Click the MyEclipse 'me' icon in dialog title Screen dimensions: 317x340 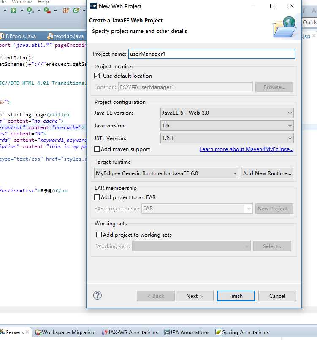pyautogui.click(x=93, y=6)
